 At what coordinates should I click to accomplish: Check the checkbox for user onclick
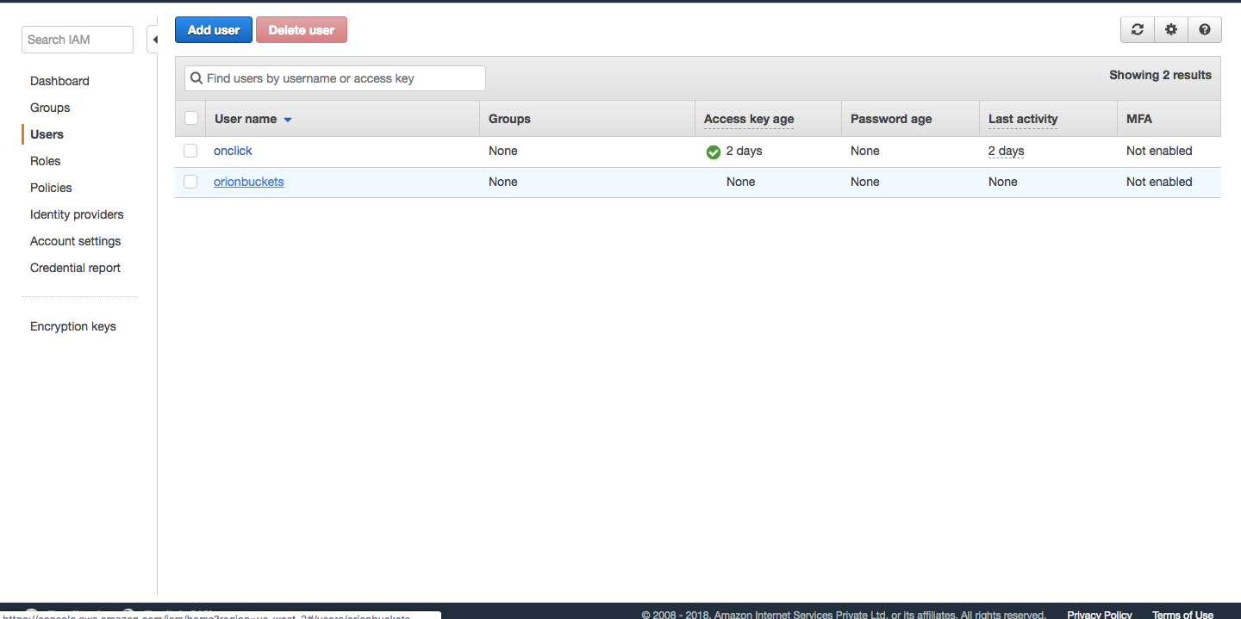[x=190, y=151]
